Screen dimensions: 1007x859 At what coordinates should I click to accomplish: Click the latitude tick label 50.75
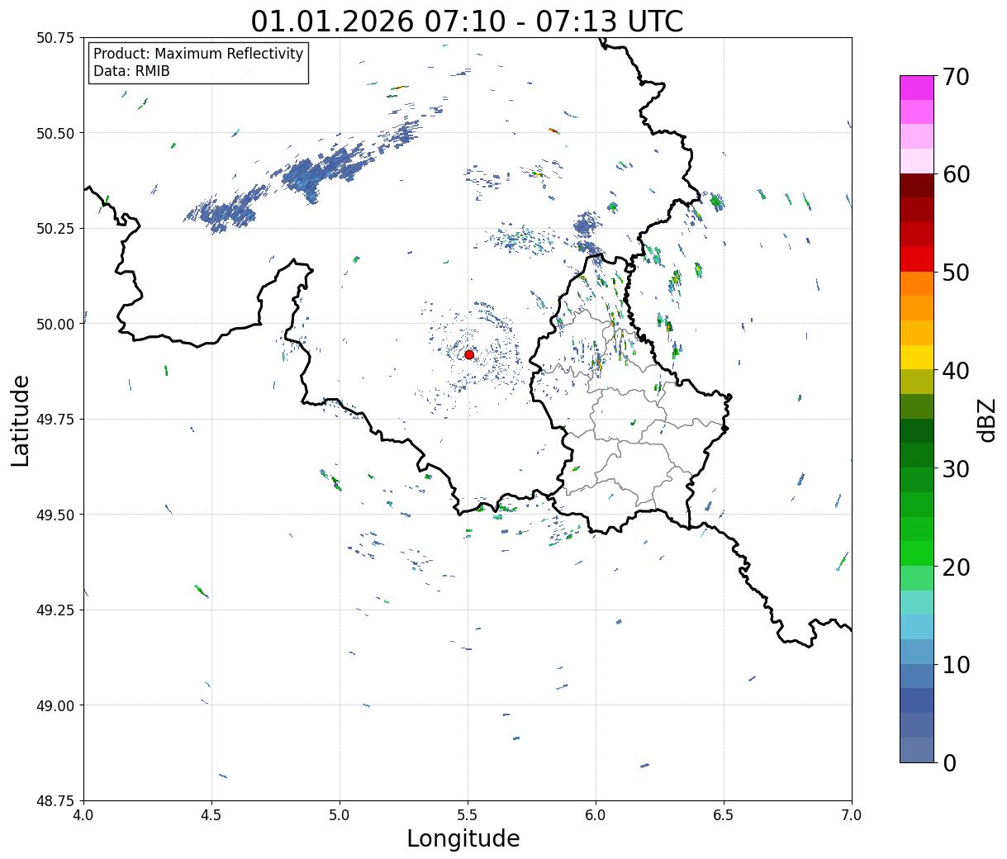pos(55,38)
